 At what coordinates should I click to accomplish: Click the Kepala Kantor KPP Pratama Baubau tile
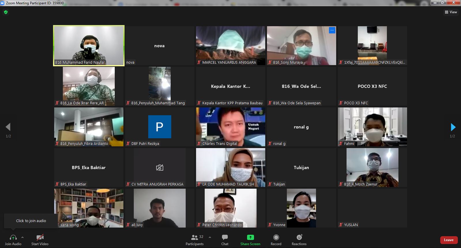coord(230,86)
